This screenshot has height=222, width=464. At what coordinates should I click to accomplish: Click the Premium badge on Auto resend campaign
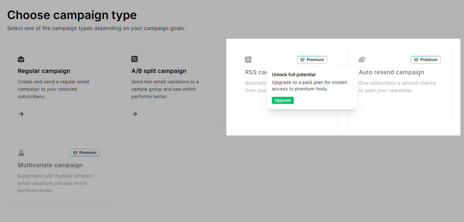(x=426, y=60)
